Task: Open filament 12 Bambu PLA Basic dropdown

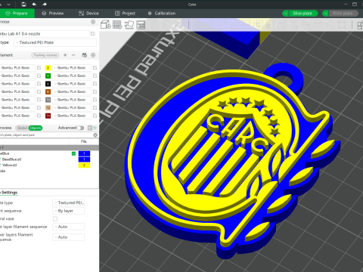Action: tap(72, 107)
